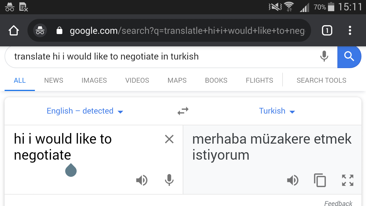
Task: Open the tab switcher showing 1 tab
Action: point(327,30)
